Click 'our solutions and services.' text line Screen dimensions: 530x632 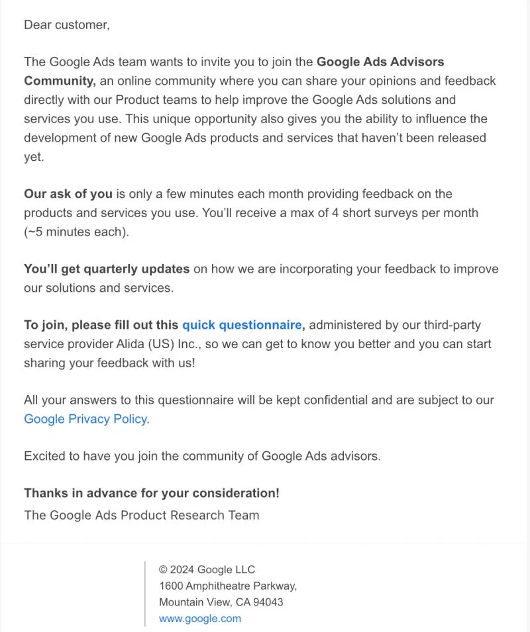99,288
